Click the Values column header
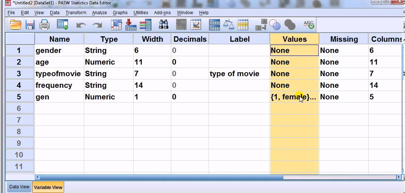The image size is (405, 193). click(294, 39)
